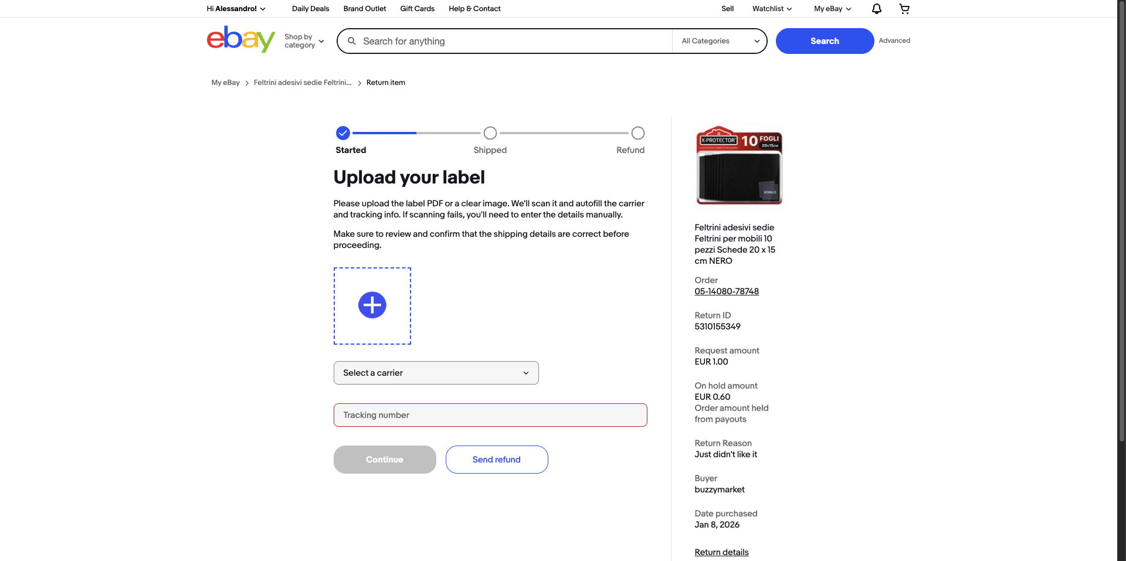Click the Send refund button
1126x561 pixels.
[497, 460]
